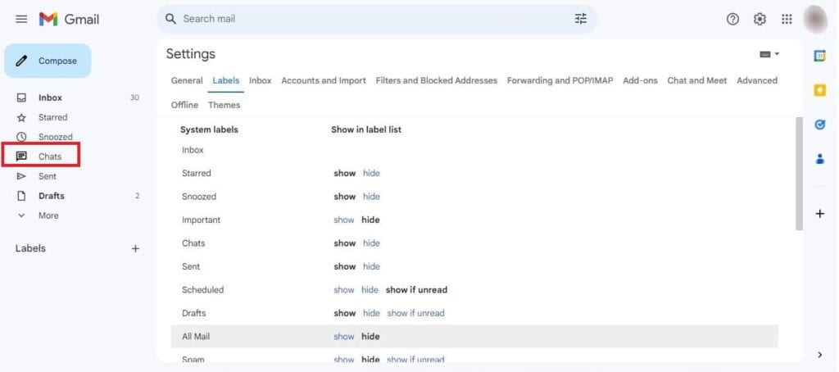Click the Compose button
This screenshot has height=372, width=839.
coord(48,61)
